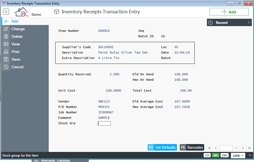Click Comment value SAMPLE
Screen dimensions: 254x162
point(104,118)
